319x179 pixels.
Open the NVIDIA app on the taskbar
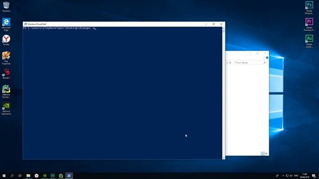[x=44, y=176]
